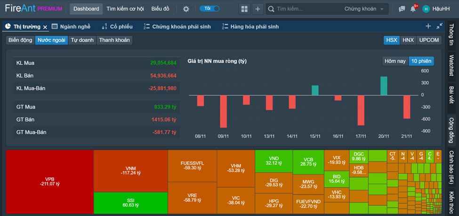This screenshot has height=216, width=459.
Task: Expand the Watchlist side panel
Action: click(x=451, y=65)
